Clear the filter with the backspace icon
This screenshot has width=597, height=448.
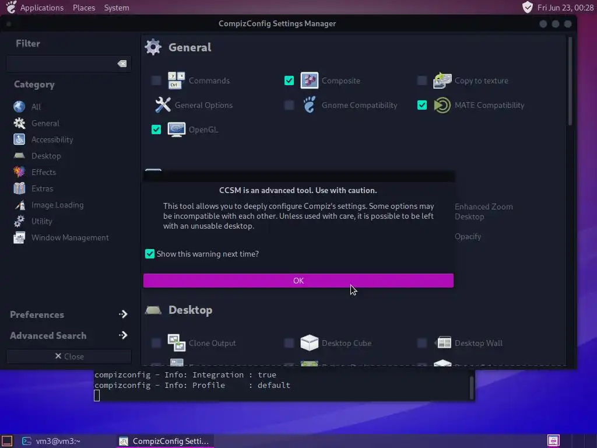tap(122, 64)
